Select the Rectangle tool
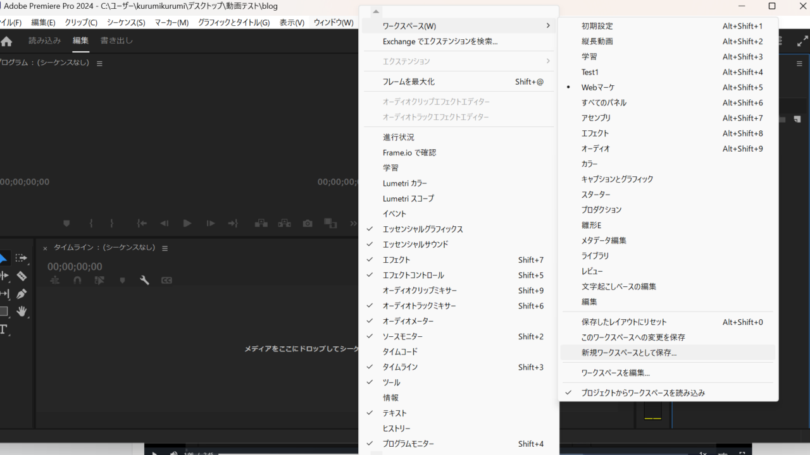This screenshot has width=810, height=455. click(x=3, y=312)
